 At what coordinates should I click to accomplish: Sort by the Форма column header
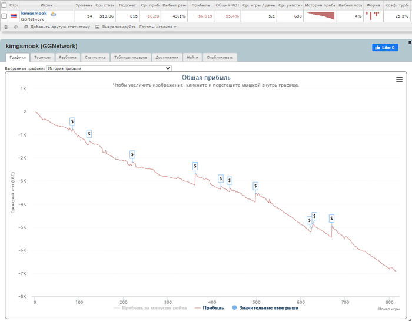(x=373, y=5)
